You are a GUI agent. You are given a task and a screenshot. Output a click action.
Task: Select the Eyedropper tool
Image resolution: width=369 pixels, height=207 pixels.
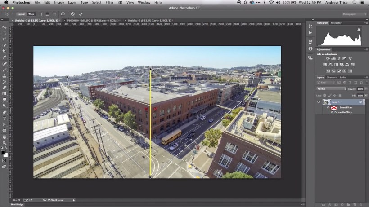coord(4,57)
